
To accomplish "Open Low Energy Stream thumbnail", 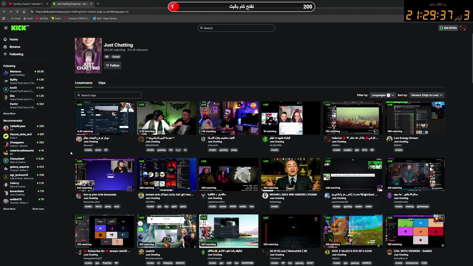I will [x=415, y=118].
